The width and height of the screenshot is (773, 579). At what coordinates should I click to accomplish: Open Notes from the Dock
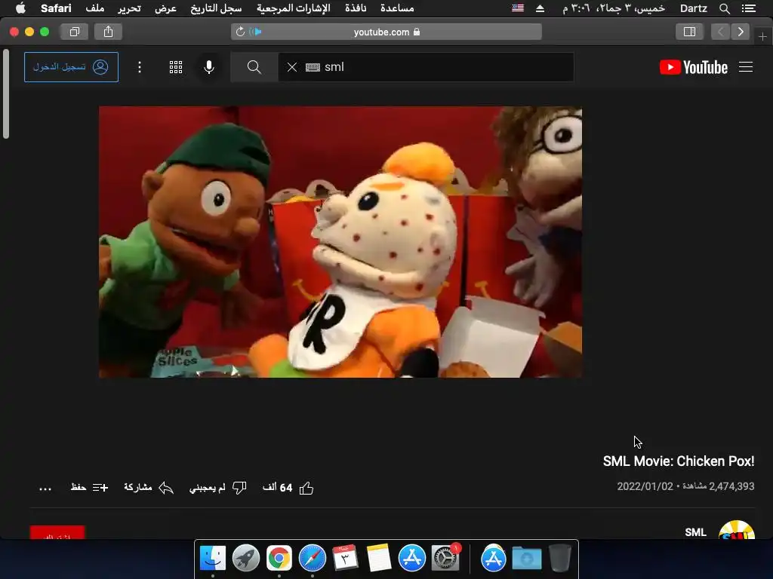(379, 559)
